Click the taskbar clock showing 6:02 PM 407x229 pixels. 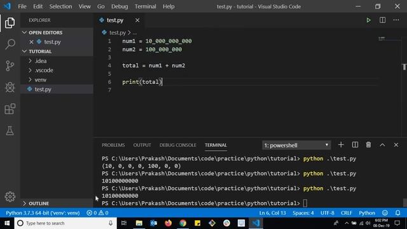(382, 223)
